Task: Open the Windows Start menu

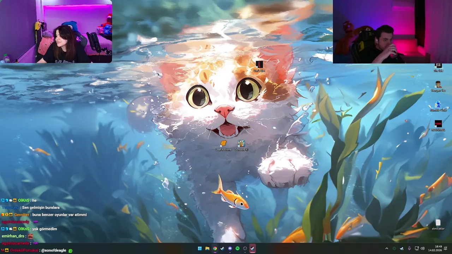Action: coord(200,248)
